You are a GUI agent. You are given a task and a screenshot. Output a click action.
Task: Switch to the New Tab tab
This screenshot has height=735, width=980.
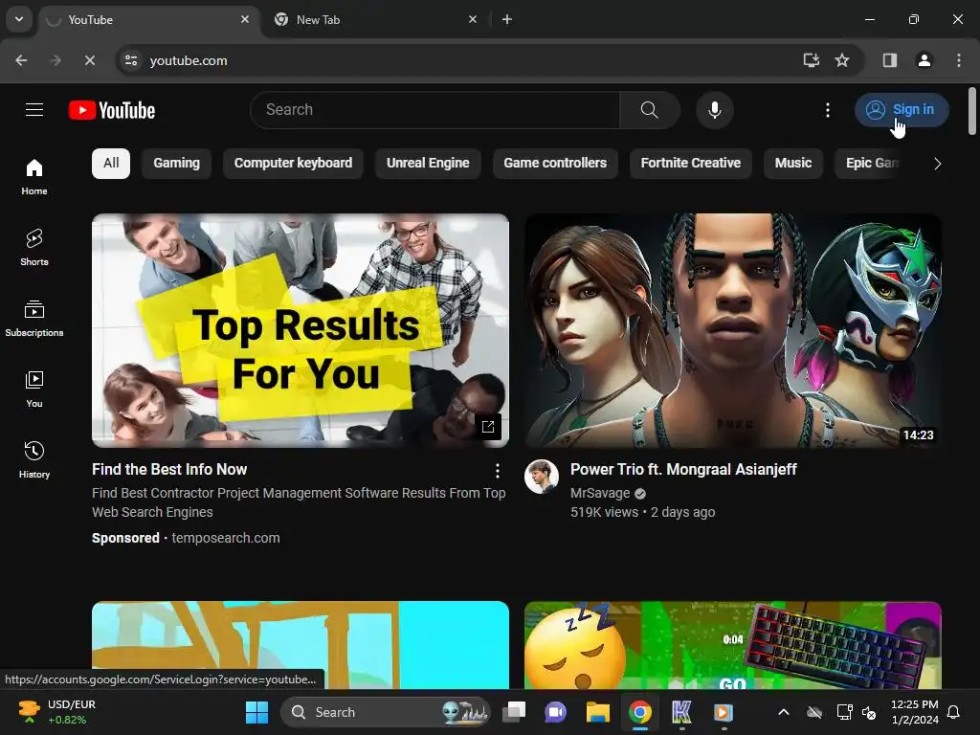point(375,20)
